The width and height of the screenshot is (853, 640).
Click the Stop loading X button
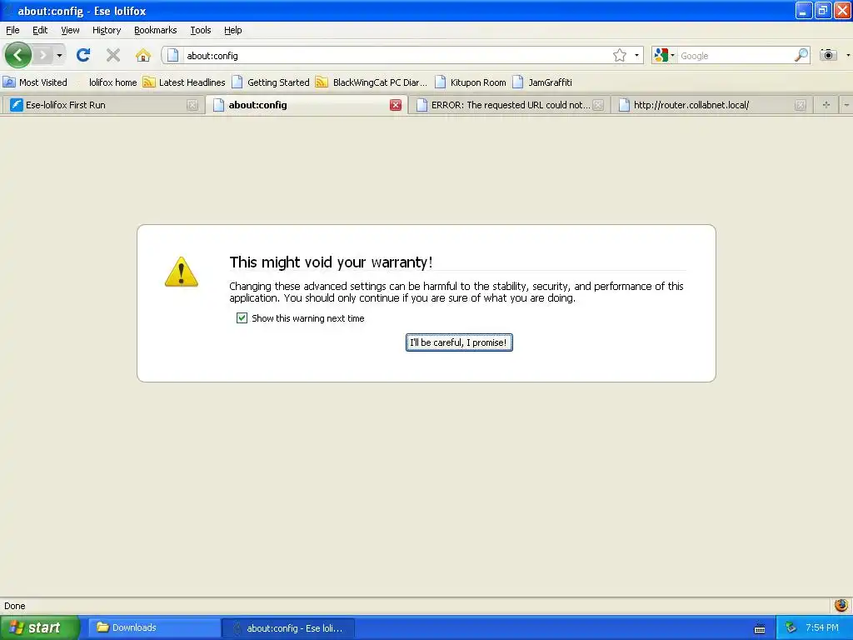[x=113, y=55]
